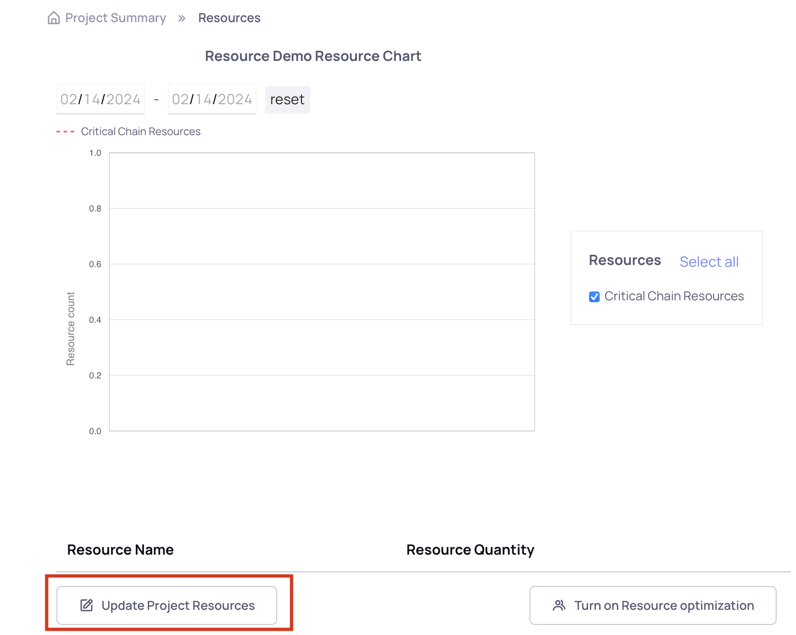Click the 0.4 y-axis tick label
Image resolution: width=796 pixels, height=635 pixels.
coord(95,320)
